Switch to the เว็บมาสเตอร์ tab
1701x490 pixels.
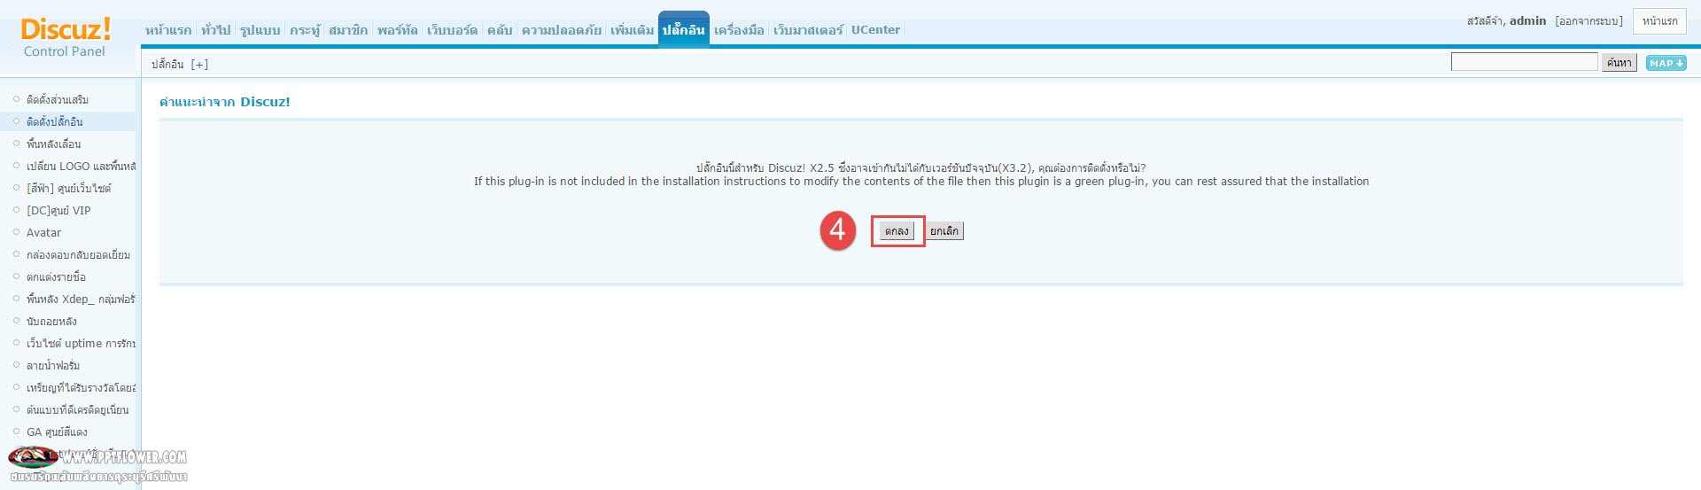[x=808, y=30]
